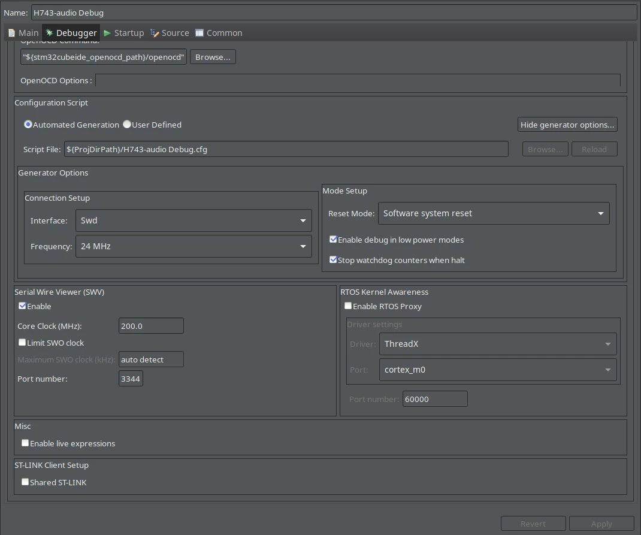Choose Automated Generation radio option
This screenshot has height=535, width=641.
pos(28,124)
